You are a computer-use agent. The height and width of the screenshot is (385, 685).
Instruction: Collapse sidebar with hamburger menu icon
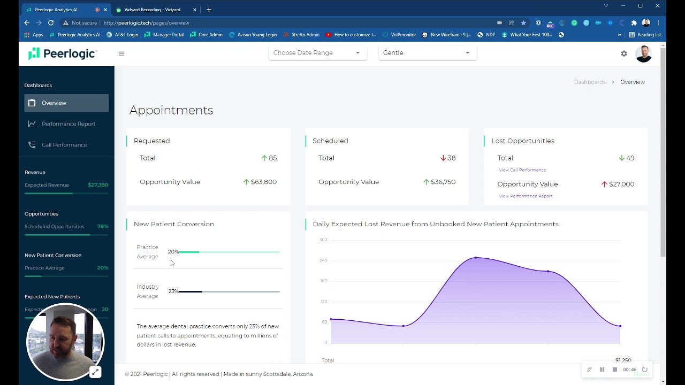point(121,53)
